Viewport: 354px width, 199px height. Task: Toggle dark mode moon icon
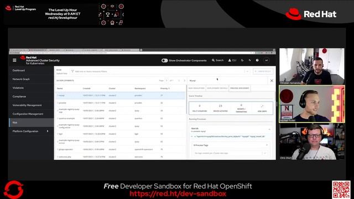click(242, 60)
